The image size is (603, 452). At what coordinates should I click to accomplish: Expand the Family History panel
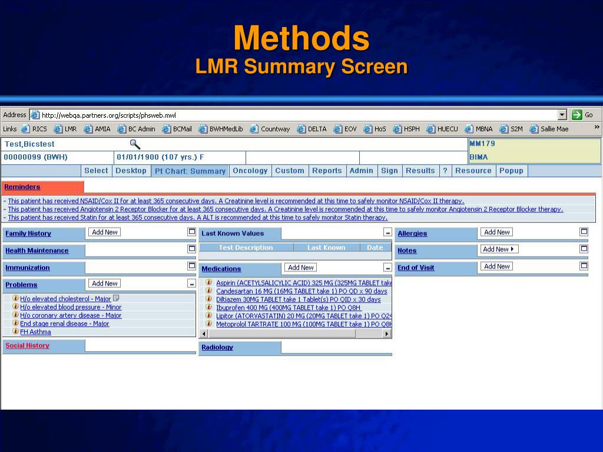191,232
